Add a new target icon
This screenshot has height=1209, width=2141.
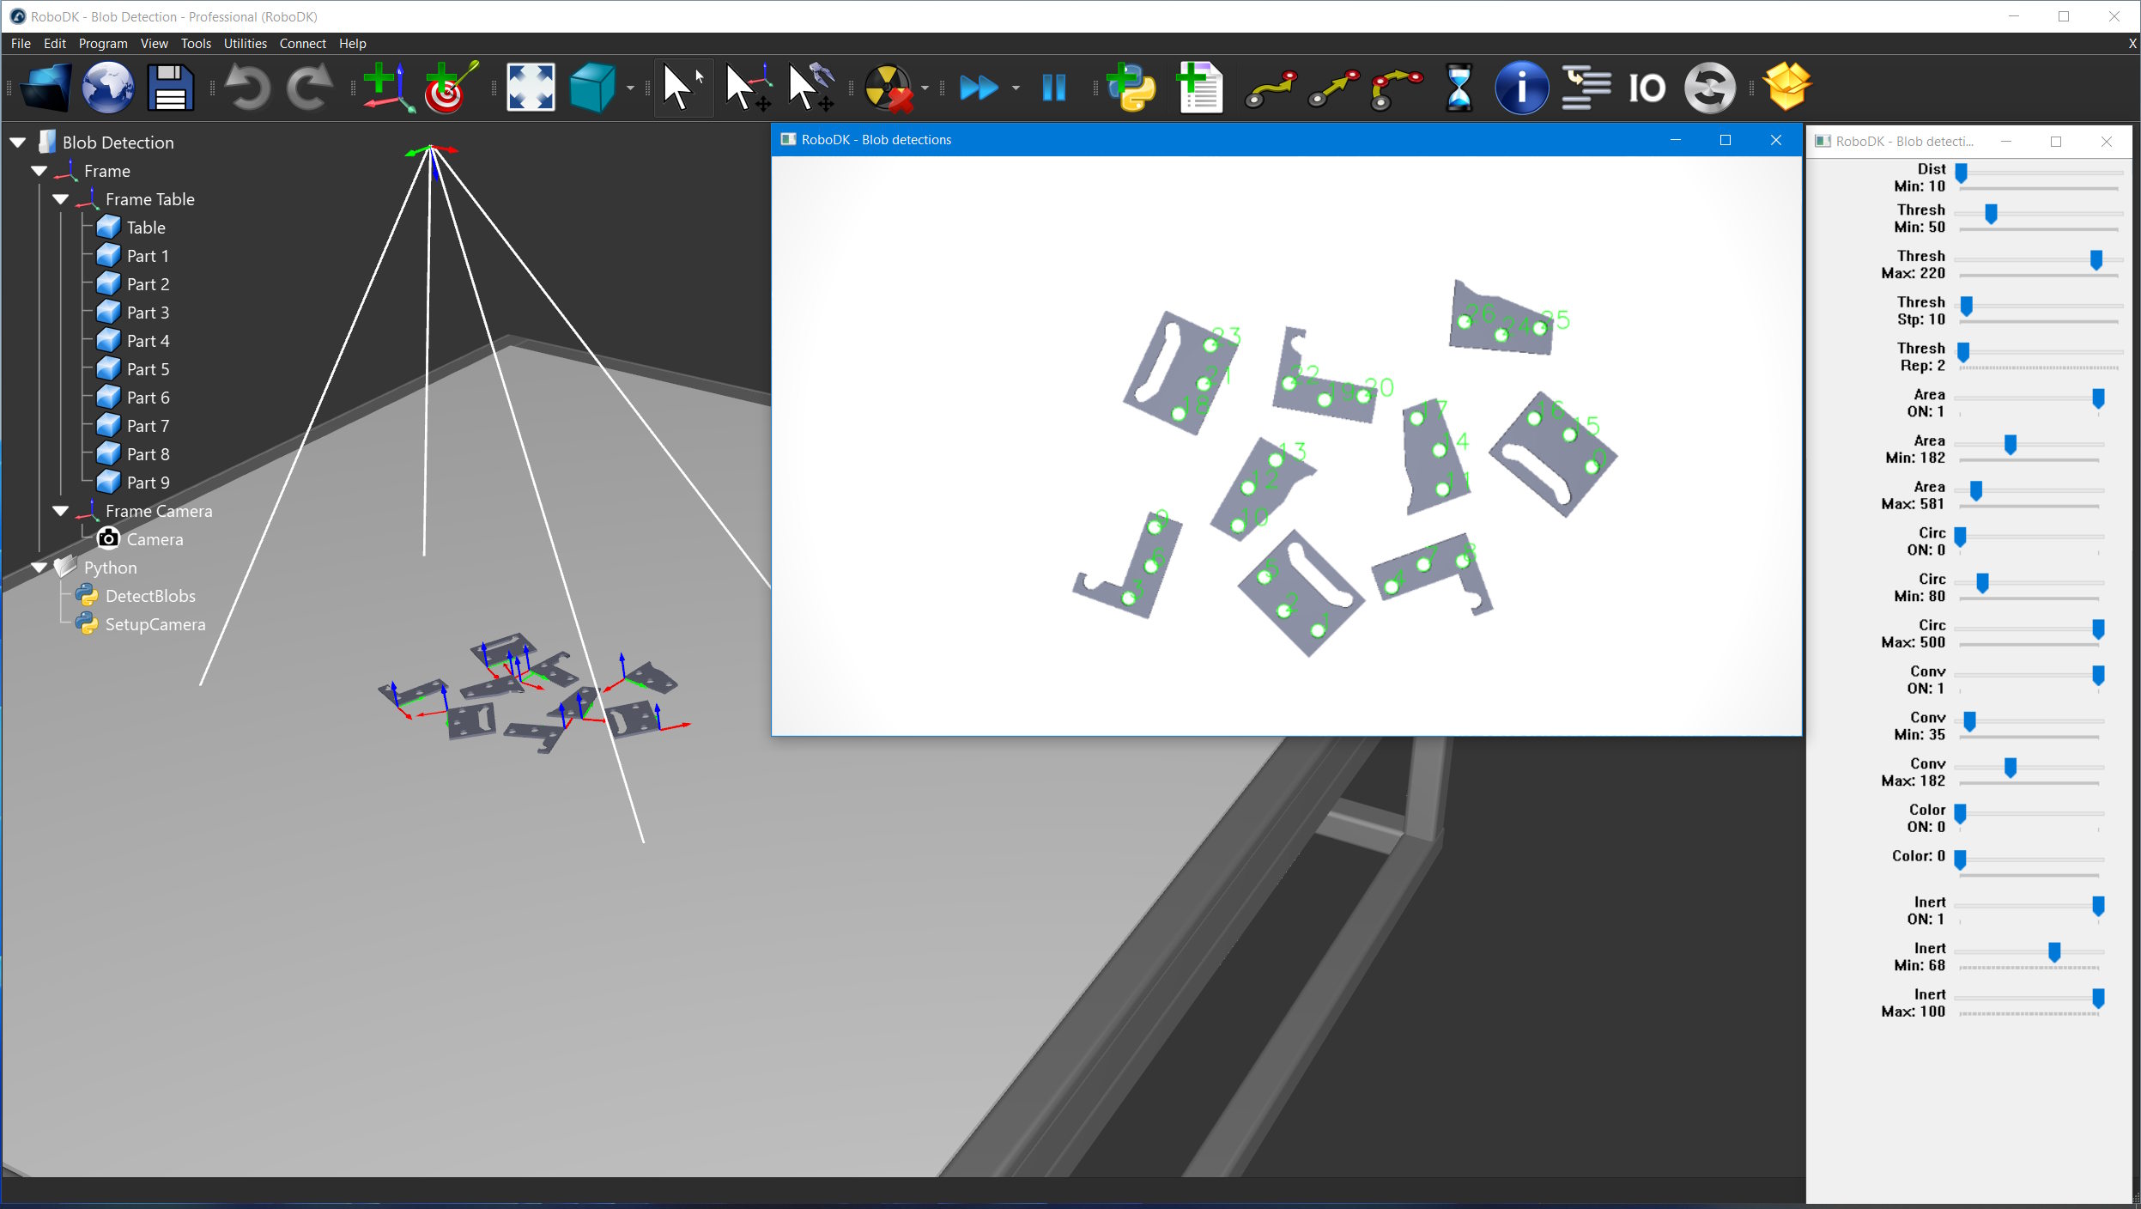click(x=450, y=88)
